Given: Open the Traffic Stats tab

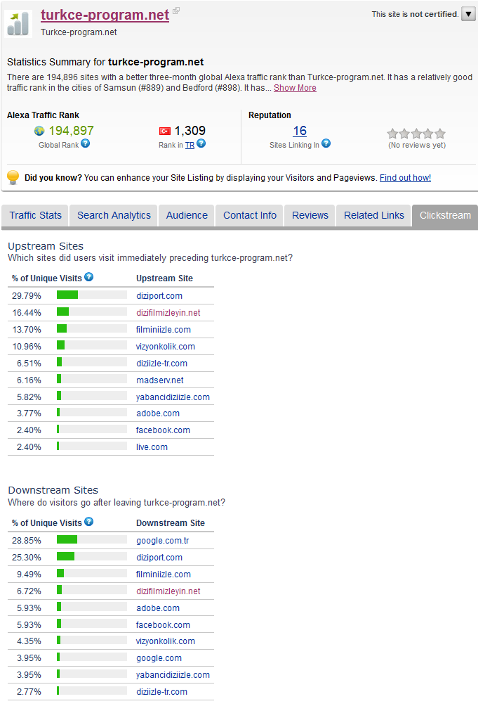Looking at the screenshot, I should [x=36, y=215].
